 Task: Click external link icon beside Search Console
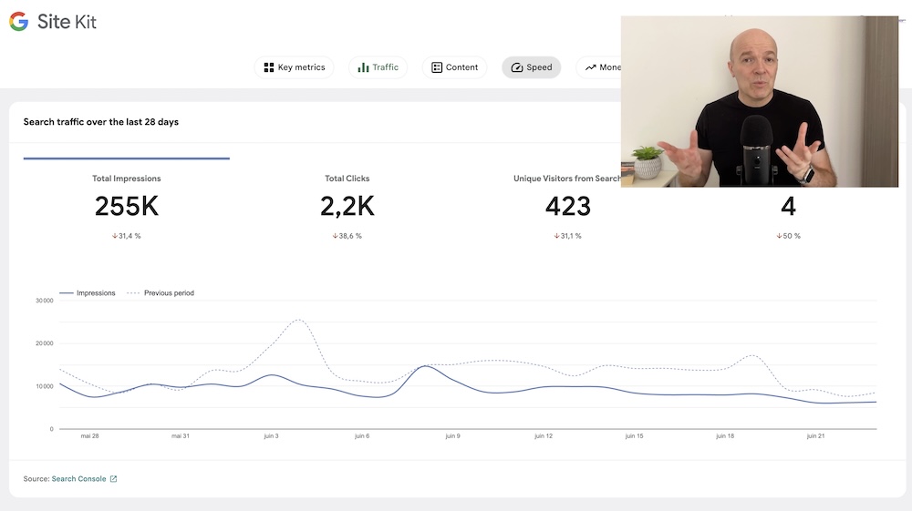tap(113, 479)
